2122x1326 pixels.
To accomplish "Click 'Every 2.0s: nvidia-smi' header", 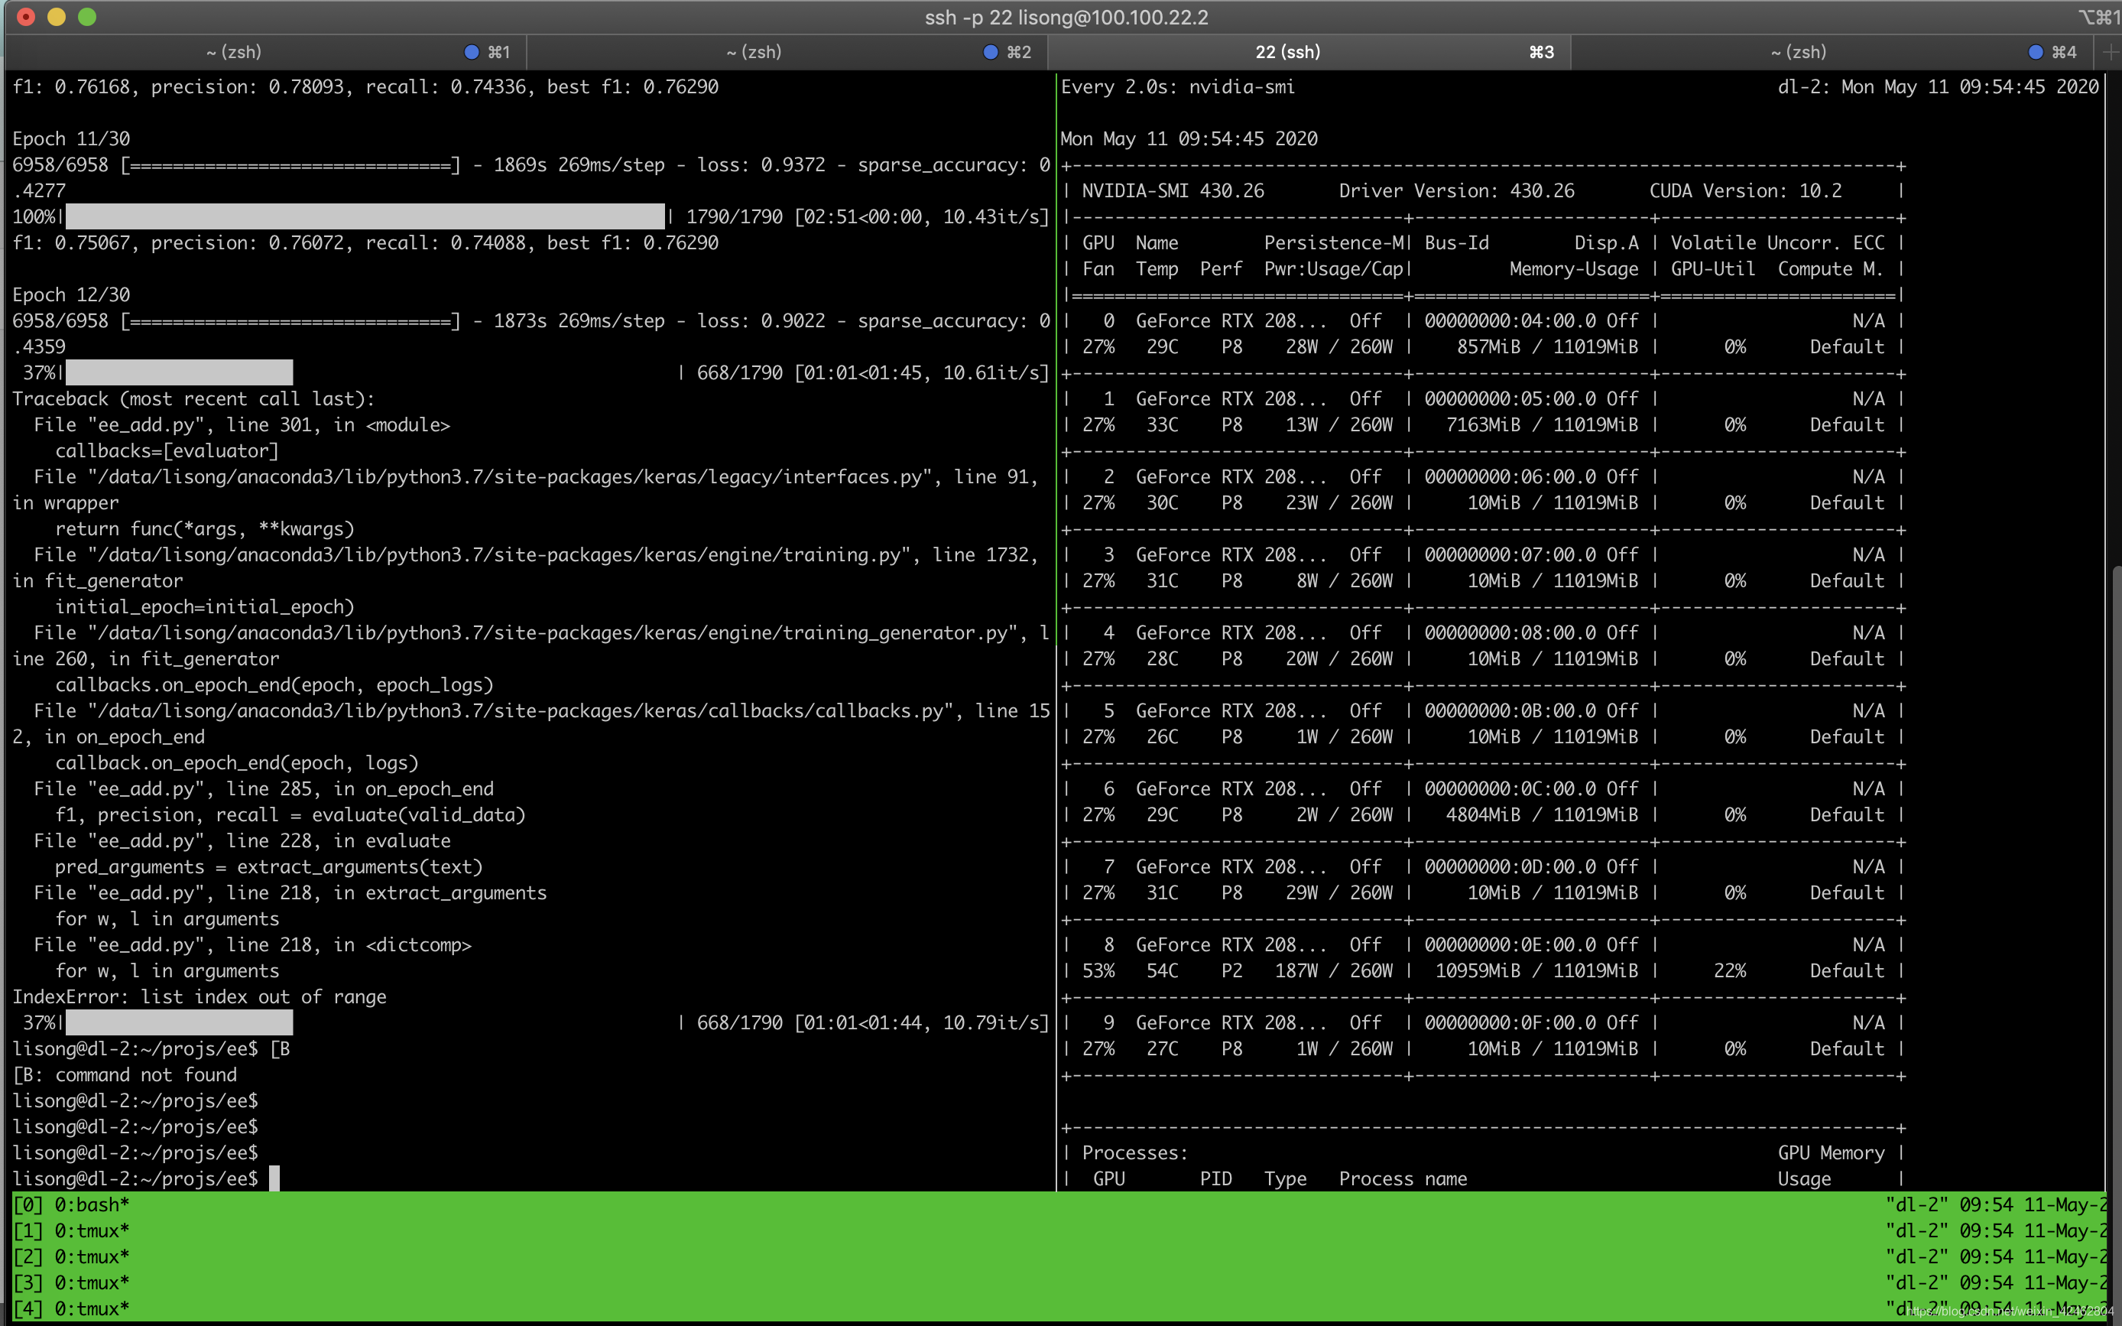I will [x=1177, y=87].
